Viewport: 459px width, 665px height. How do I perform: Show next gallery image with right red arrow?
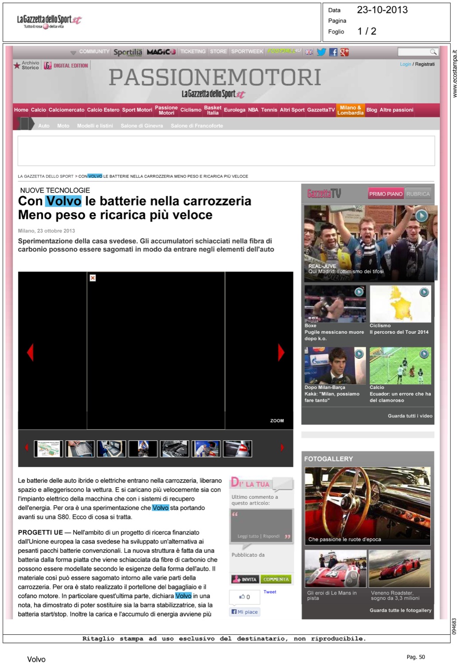point(281,352)
